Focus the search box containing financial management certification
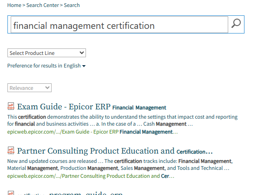Image resolution: width=264 pixels, height=195 pixels. [119, 25]
